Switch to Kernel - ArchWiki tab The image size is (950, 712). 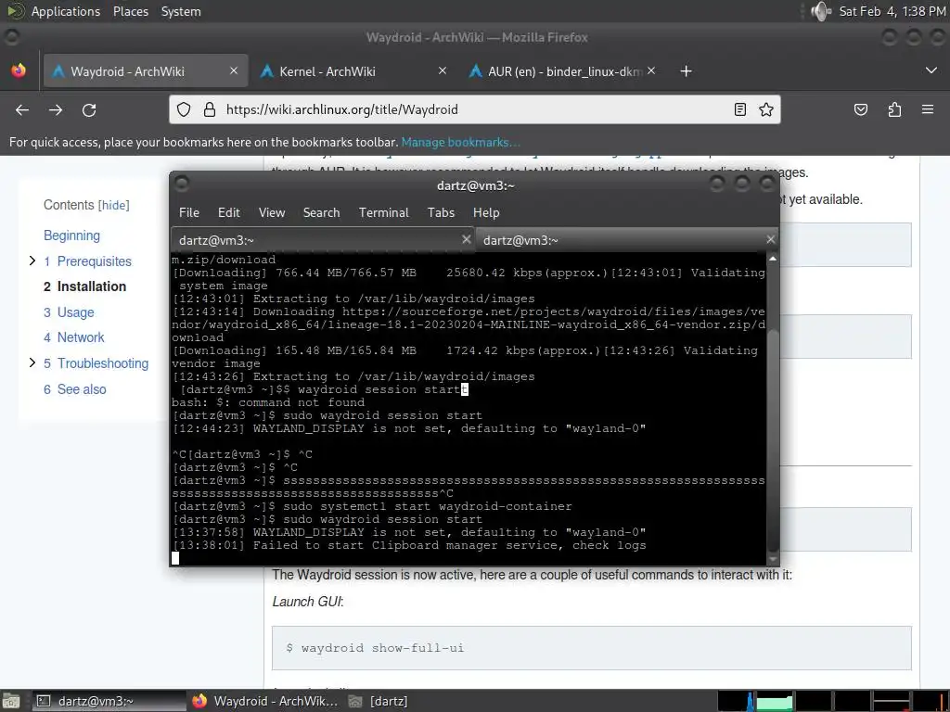pos(352,71)
